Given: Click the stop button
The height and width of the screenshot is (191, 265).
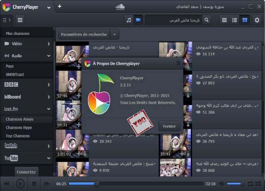Looking at the screenshot, I should click(x=34, y=184).
